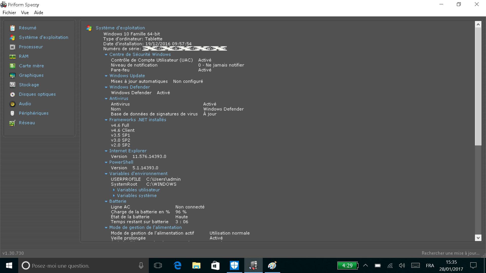Collapse the Frameworks .NET installés section
This screenshot has height=273, width=486.
[106, 120]
